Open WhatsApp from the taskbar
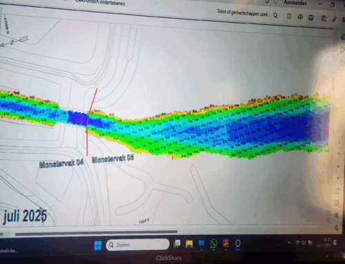The image size is (345, 264). coord(213,243)
